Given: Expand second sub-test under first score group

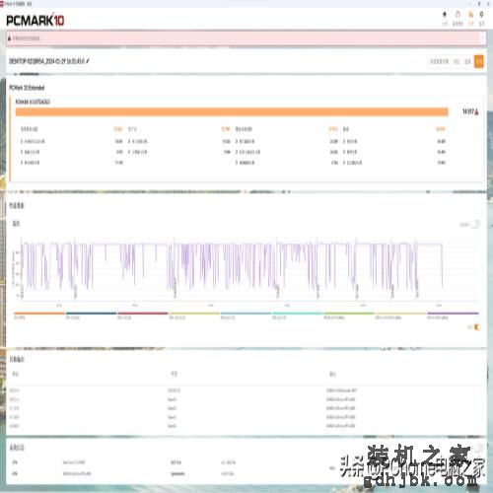Looking at the screenshot, I should 22,152.
